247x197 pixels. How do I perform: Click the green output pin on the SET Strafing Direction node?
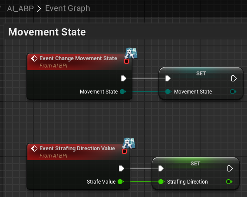pos(229,182)
